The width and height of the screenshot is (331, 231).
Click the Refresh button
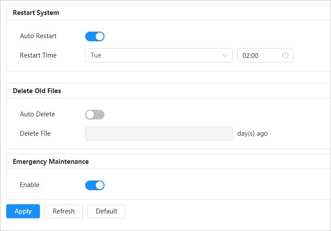click(64, 211)
